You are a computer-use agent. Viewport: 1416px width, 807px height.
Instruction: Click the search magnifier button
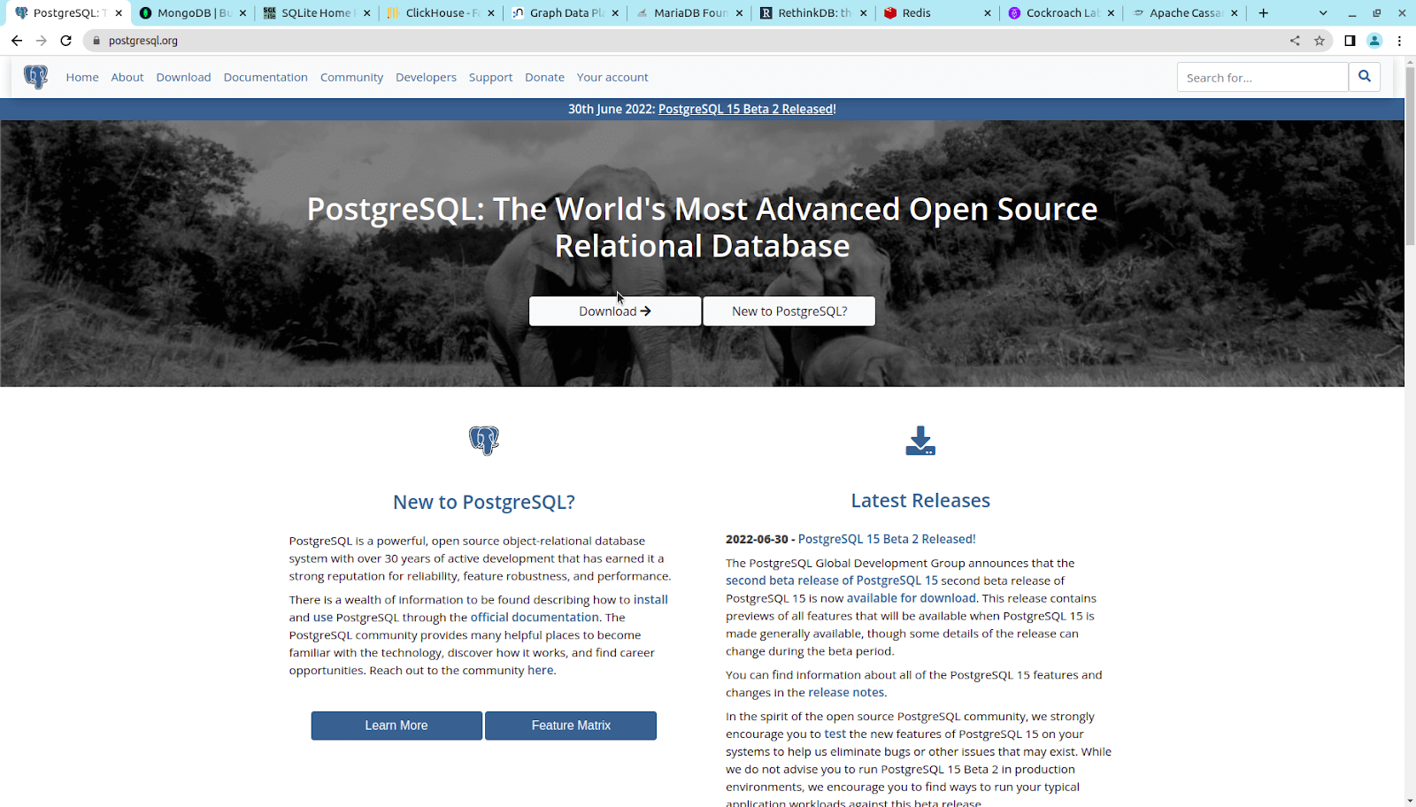click(x=1365, y=77)
